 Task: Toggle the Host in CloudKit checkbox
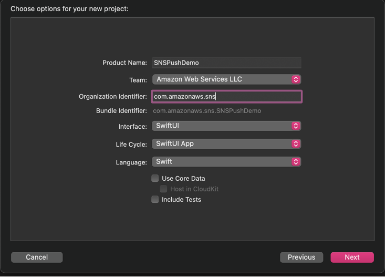[x=163, y=189]
